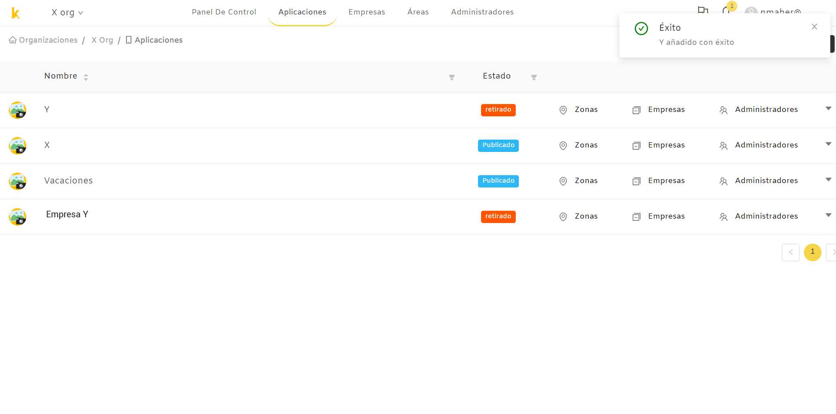The height and width of the screenshot is (414, 836).
Task: Open the X Org breadcrumb link
Action: [102, 40]
